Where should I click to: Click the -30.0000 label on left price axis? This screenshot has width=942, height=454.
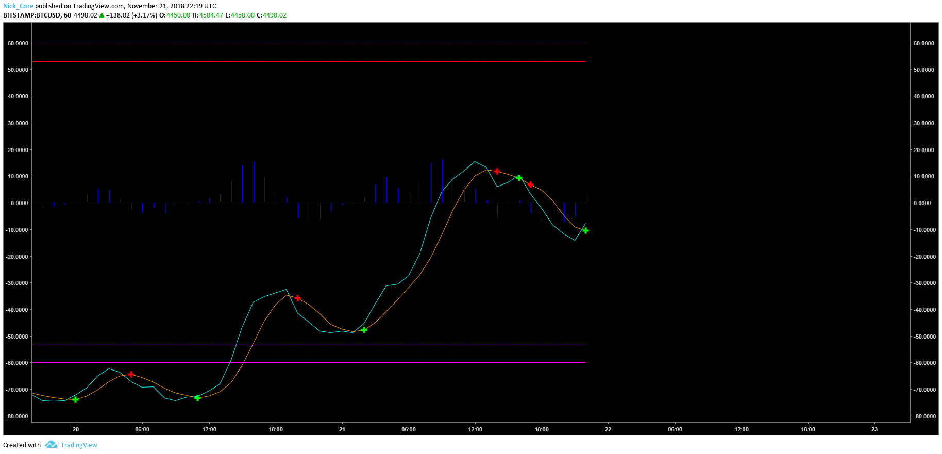pos(17,283)
